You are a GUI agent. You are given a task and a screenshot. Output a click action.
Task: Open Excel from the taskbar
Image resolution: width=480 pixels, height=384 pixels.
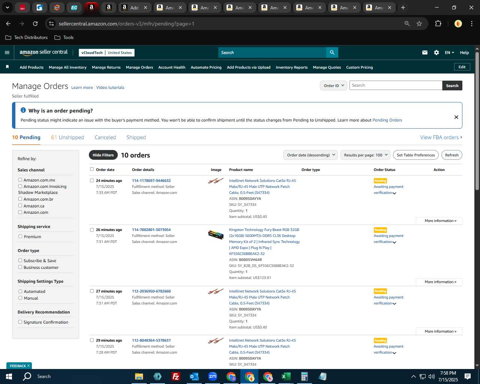(x=286, y=376)
